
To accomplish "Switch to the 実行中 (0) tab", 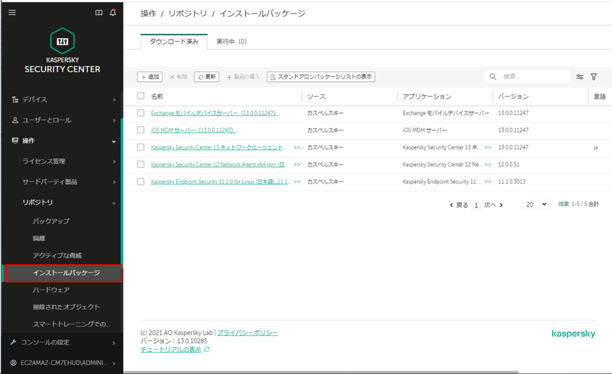I will coord(232,41).
